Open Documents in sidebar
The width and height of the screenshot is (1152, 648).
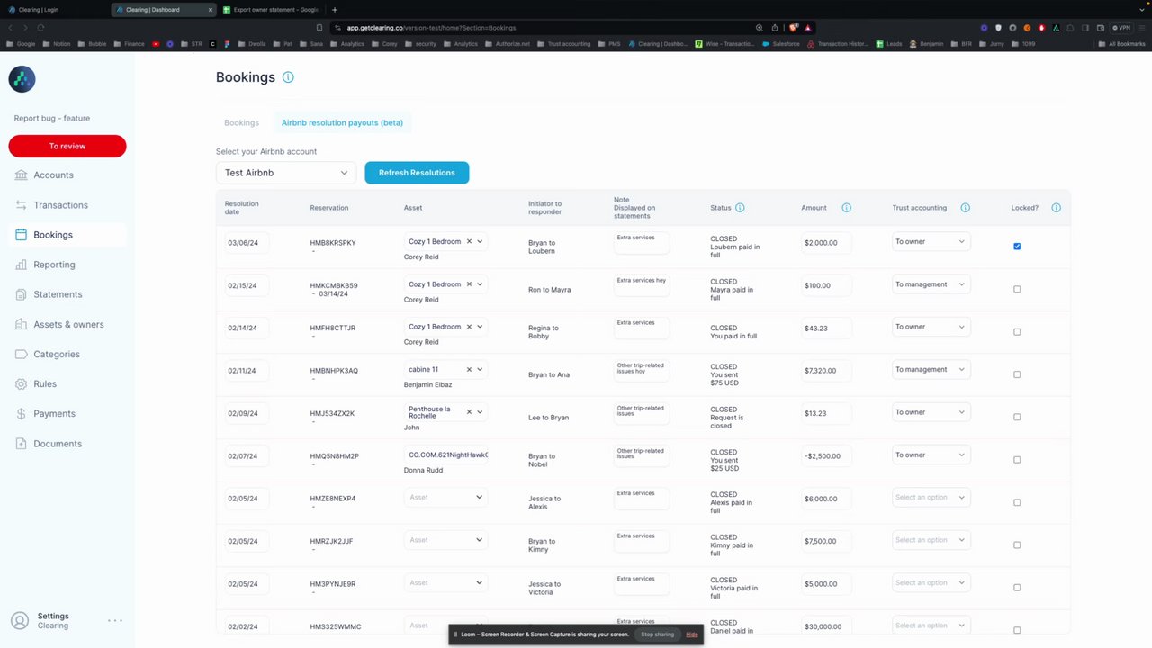(x=58, y=444)
